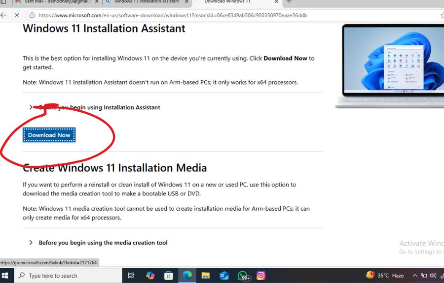The height and width of the screenshot is (283, 444).
Task: Stop page loading with the X icon
Action: (17, 15)
